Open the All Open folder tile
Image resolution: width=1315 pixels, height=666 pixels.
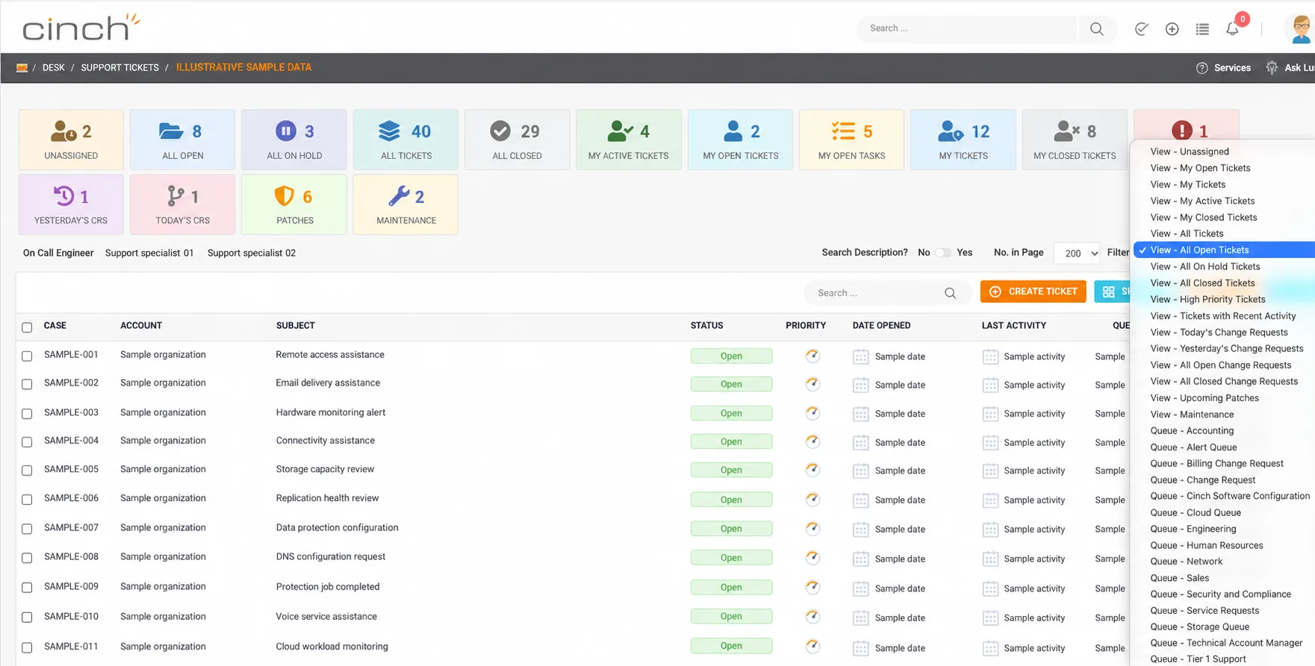[182, 139]
